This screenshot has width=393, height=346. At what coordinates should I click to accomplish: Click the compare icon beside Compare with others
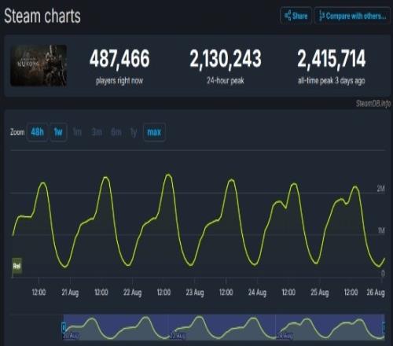pos(321,16)
